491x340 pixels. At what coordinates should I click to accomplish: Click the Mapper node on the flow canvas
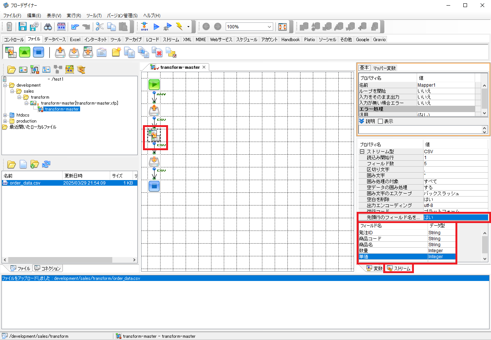point(154,135)
